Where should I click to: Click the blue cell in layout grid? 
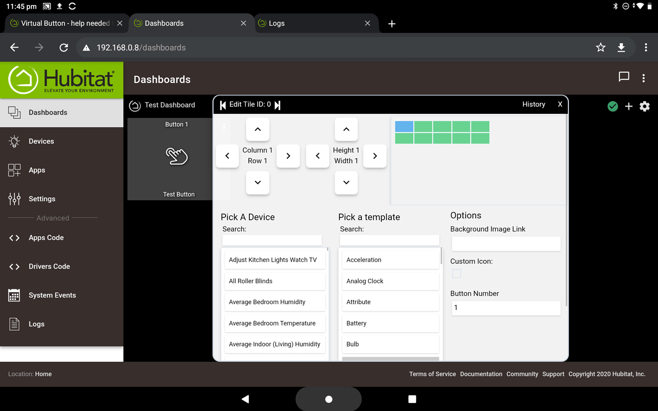click(x=404, y=126)
